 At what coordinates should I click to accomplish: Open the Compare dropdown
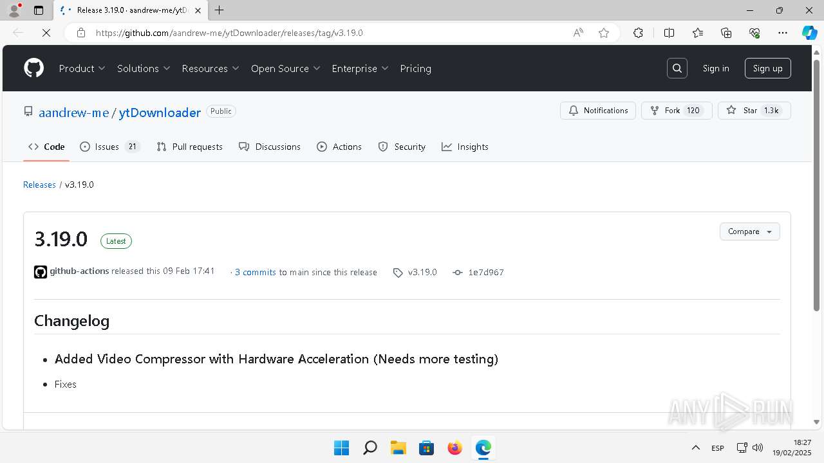tap(749, 232)
